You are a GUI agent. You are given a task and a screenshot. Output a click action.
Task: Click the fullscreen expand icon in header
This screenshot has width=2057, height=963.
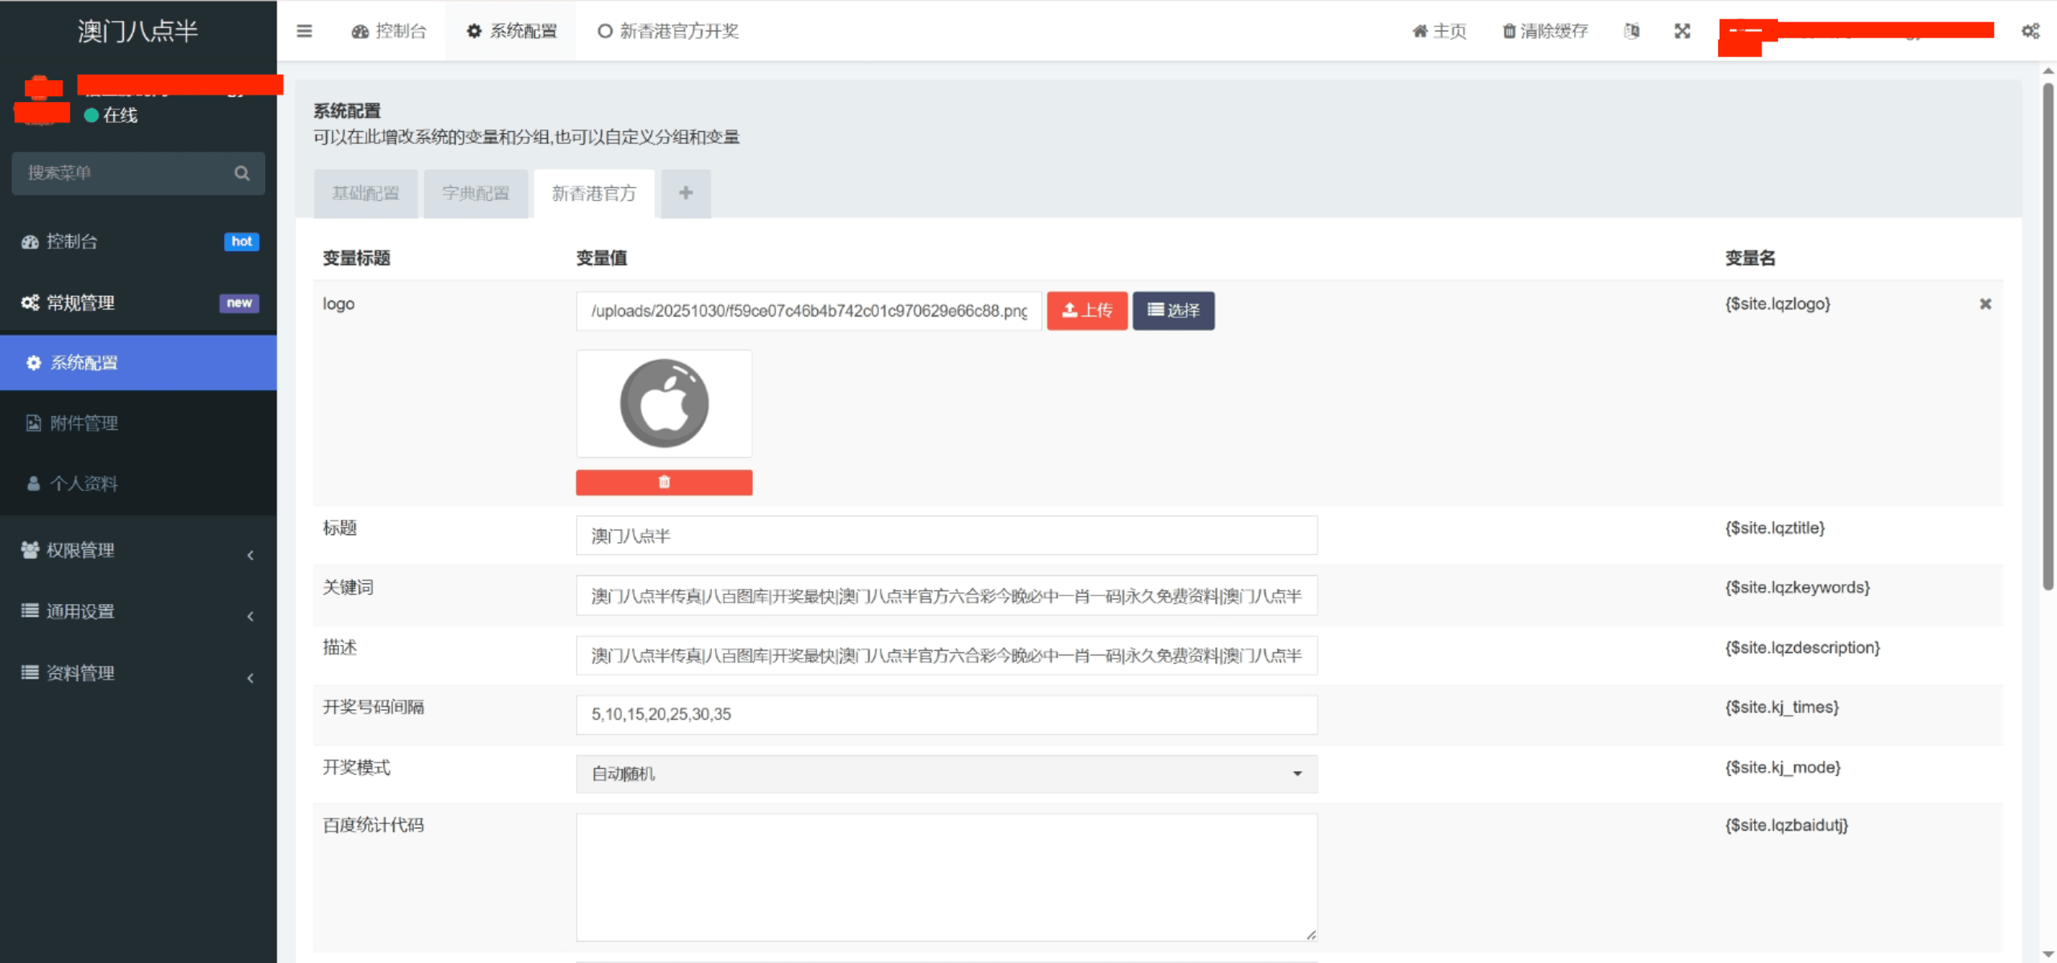pos(1682,31)
